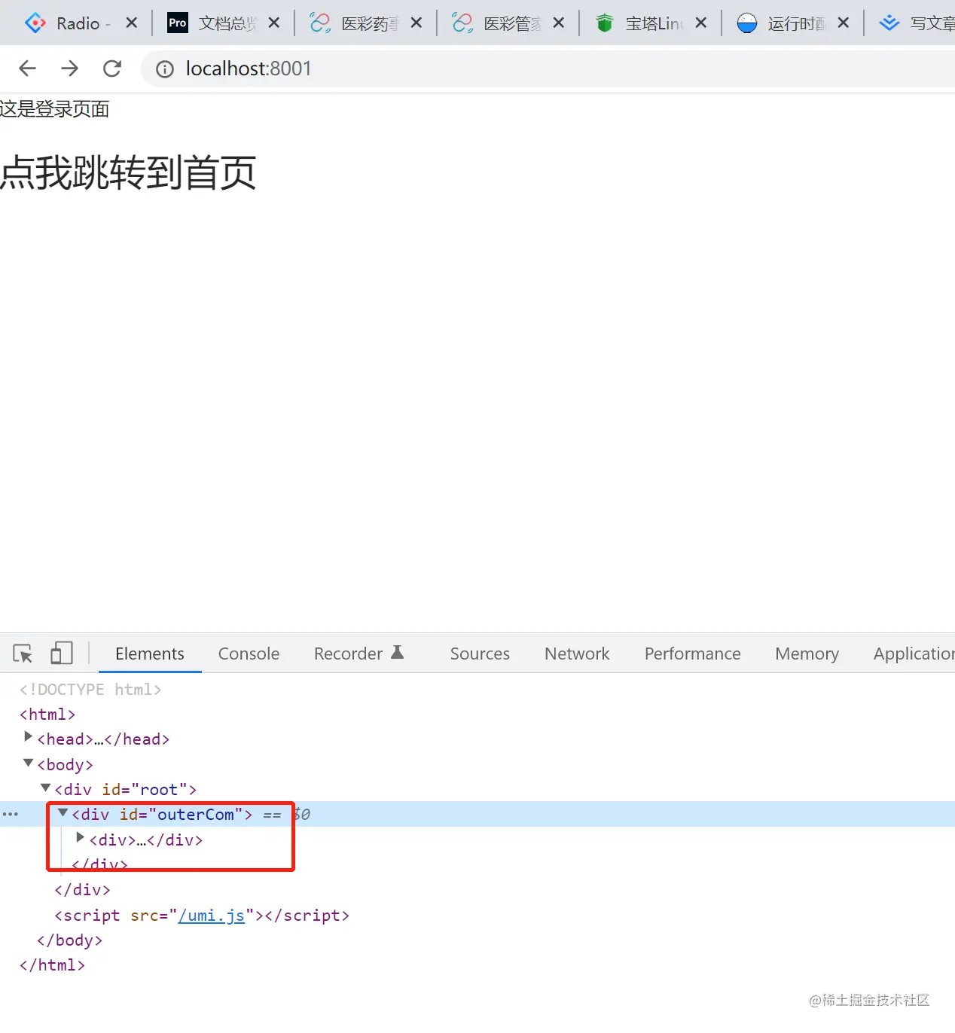Open the Performance panel tab
The height and width of the screenshot is (1033, 955).
pyautogui.click(x=692, y=654)
